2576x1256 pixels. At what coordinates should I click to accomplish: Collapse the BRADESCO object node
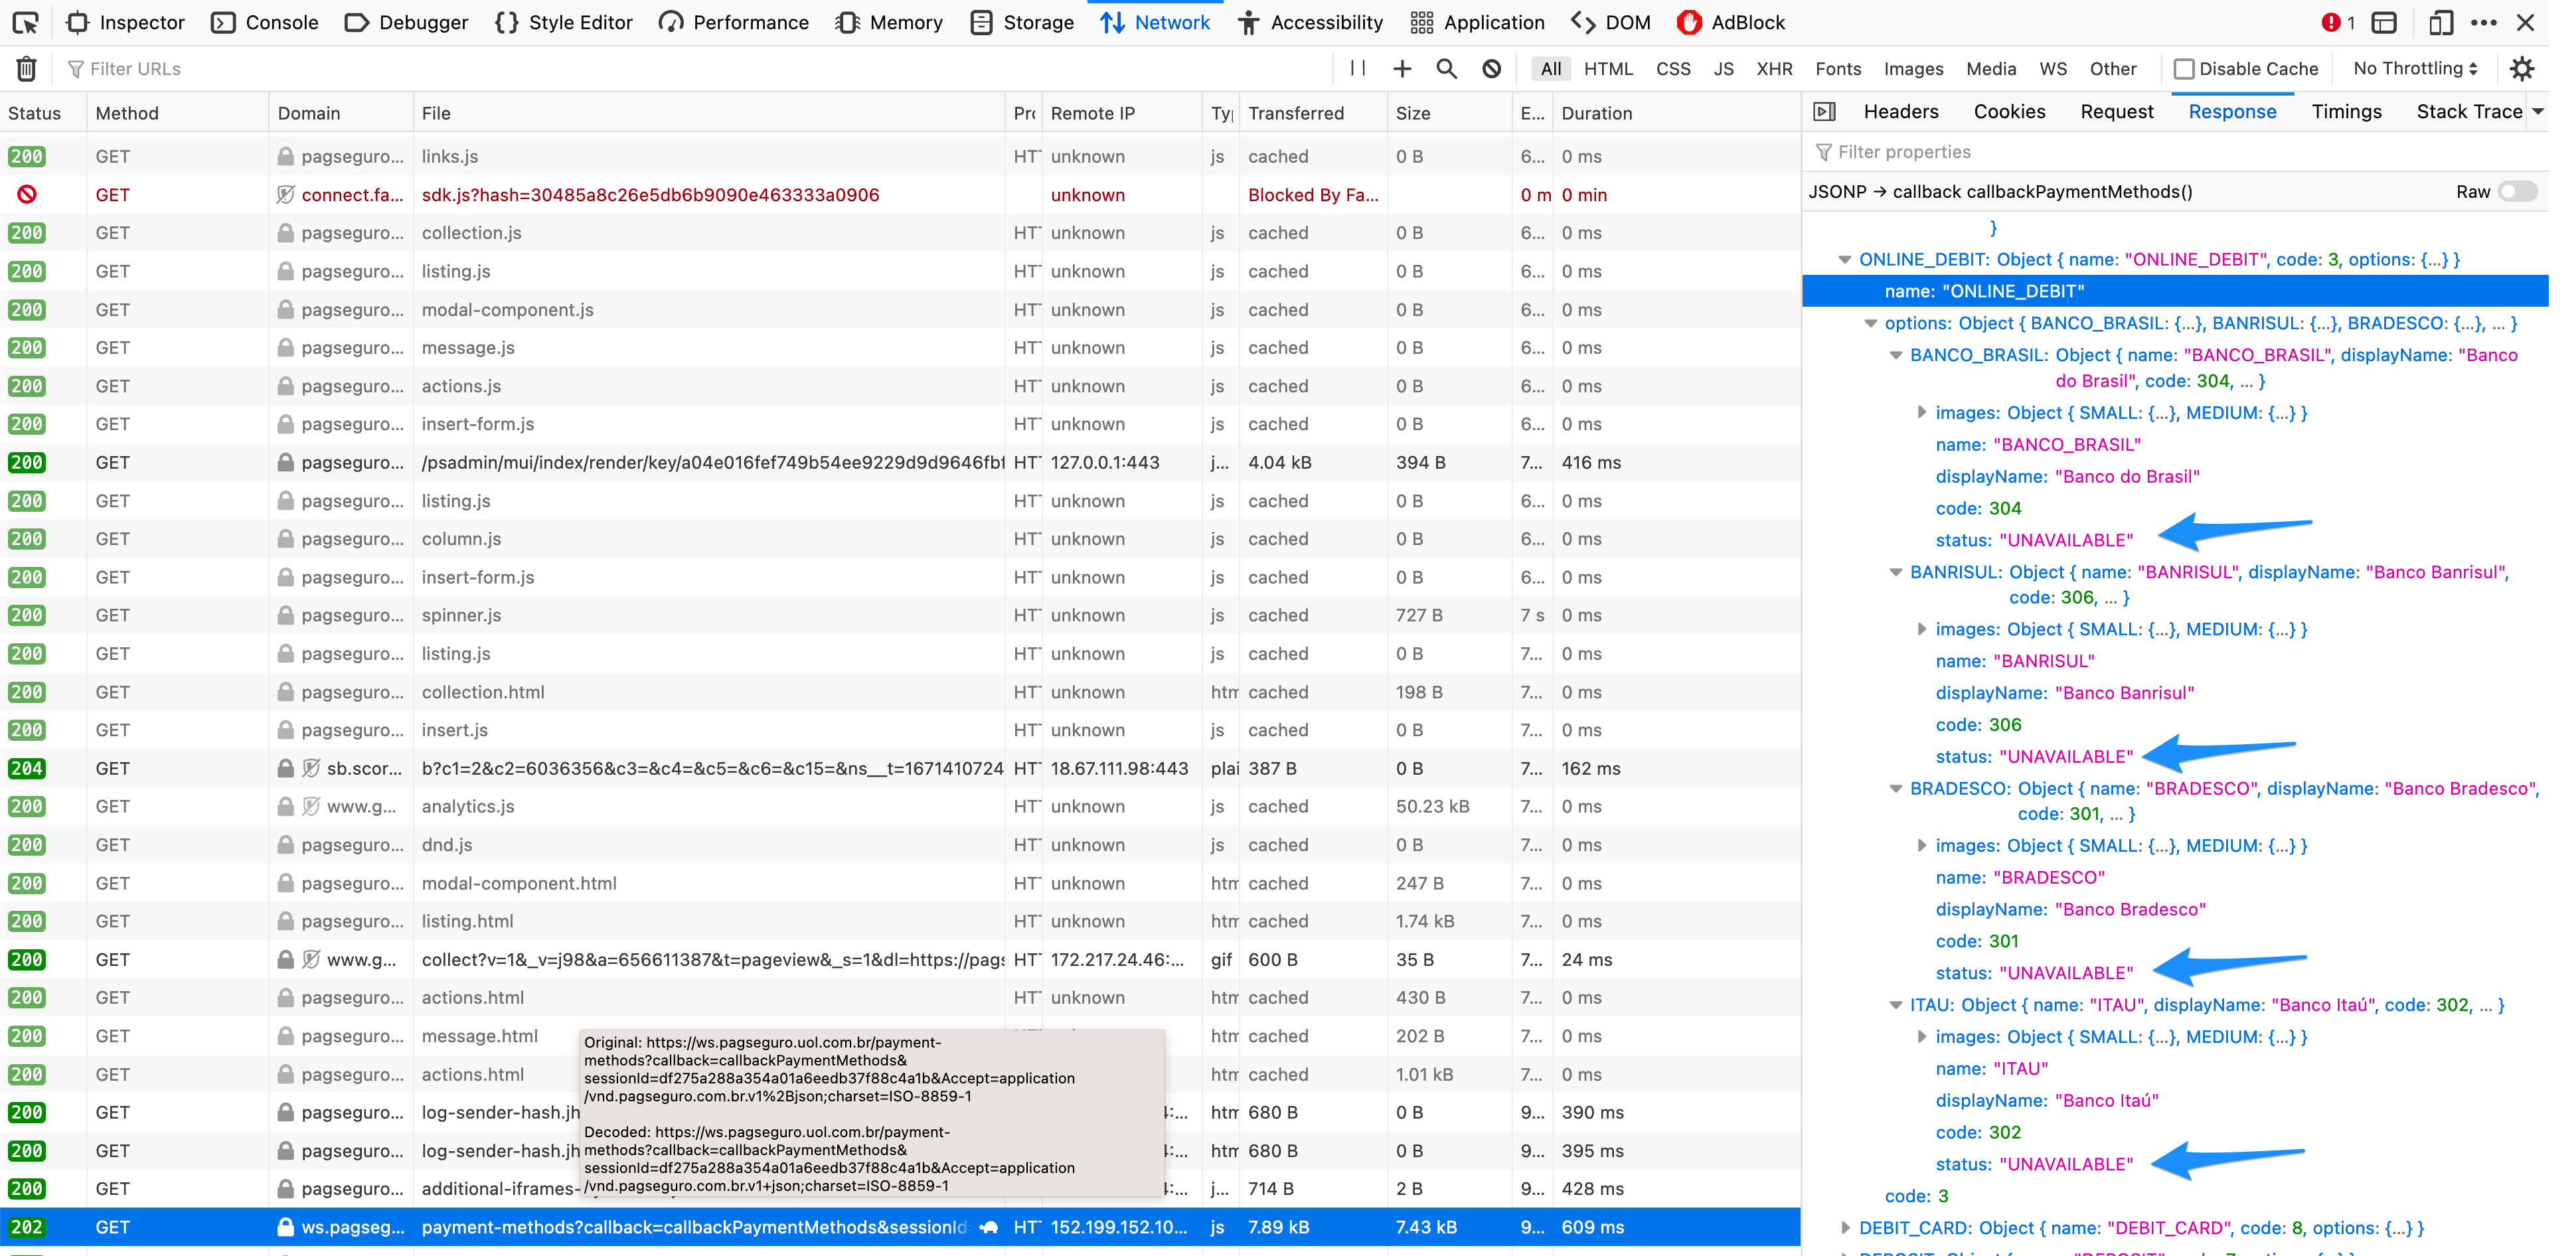1896,789
